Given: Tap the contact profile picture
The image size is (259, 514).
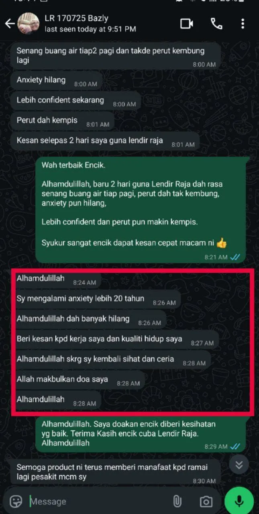Looking at the screenshot, I should (x=28, y=24).
